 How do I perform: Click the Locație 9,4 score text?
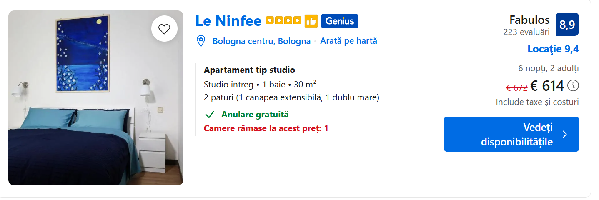coord(553,49)
